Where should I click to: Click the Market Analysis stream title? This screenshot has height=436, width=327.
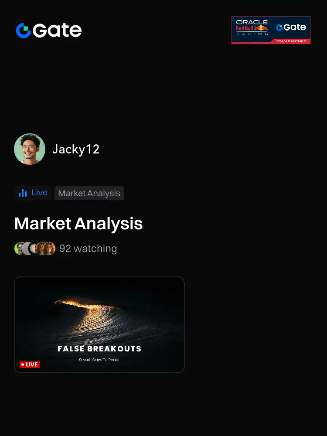(x=78, y=224)
